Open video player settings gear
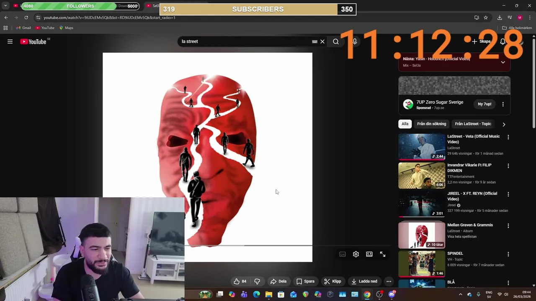Image resolution: width=536 pixels, height=301 pixels. tap(356, 254)
